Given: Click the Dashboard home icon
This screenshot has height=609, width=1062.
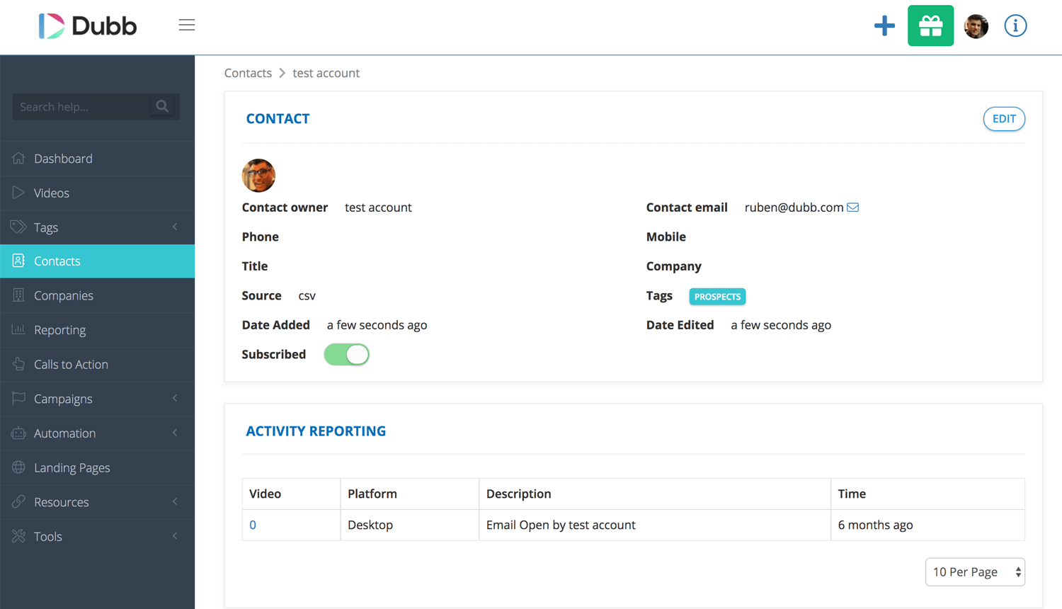Looking at the screenshot, I should 18,158.
